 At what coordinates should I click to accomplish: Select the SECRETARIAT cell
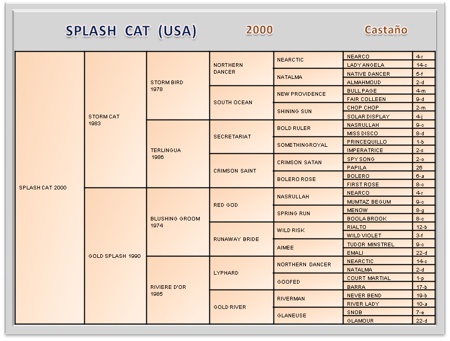(x=241, y=136)
